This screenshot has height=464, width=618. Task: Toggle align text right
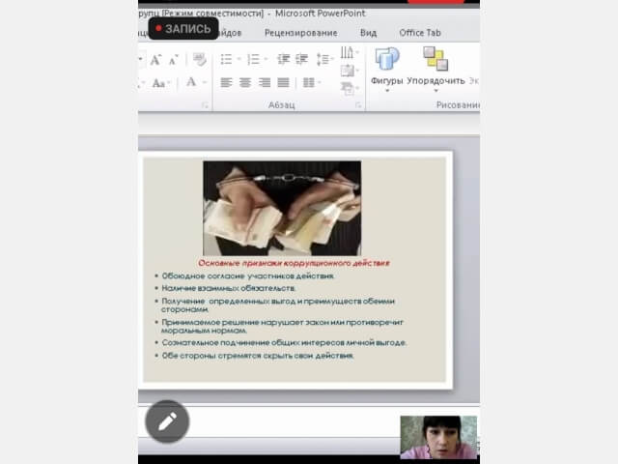click(x=265, y=82)
